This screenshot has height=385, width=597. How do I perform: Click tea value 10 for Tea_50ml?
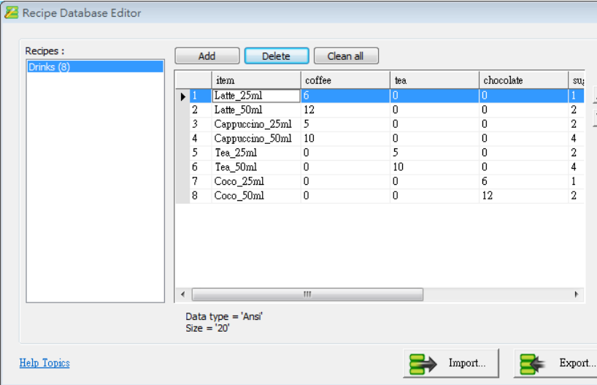pos(434,167)
